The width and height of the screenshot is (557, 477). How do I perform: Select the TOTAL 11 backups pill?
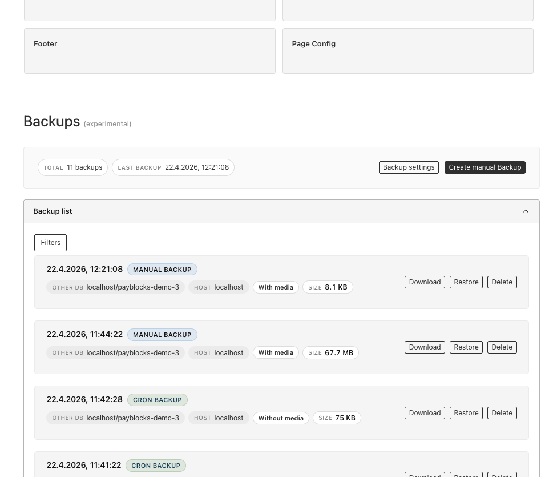click(73, 167)
